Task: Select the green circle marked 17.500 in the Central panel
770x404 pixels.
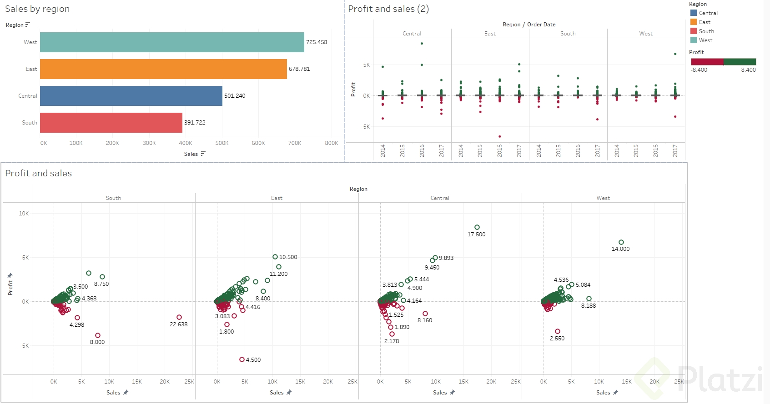Action: [477, 227]
